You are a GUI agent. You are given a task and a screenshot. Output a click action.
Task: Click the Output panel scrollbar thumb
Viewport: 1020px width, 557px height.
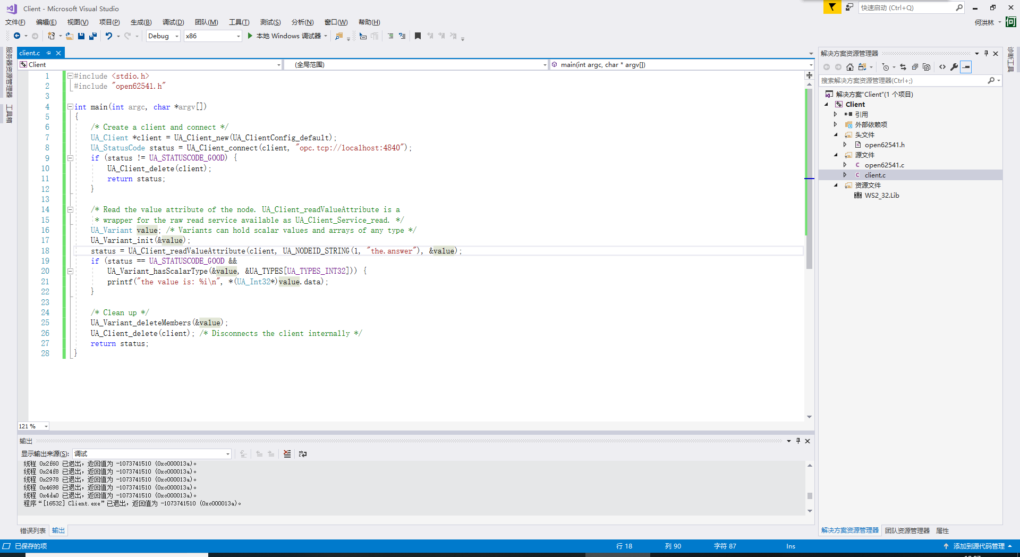(x=810, y=496)
